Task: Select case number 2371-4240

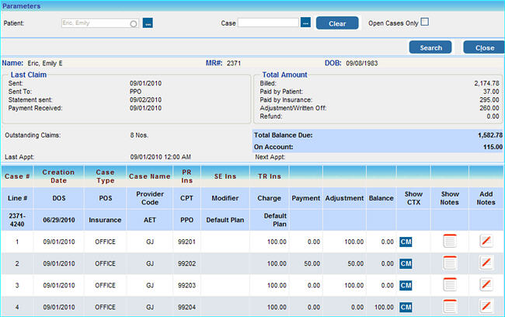Action: click(17, 220)
